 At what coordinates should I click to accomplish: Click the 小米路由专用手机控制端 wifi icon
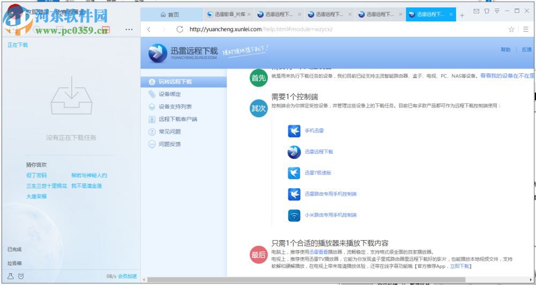tap(294, 215)
